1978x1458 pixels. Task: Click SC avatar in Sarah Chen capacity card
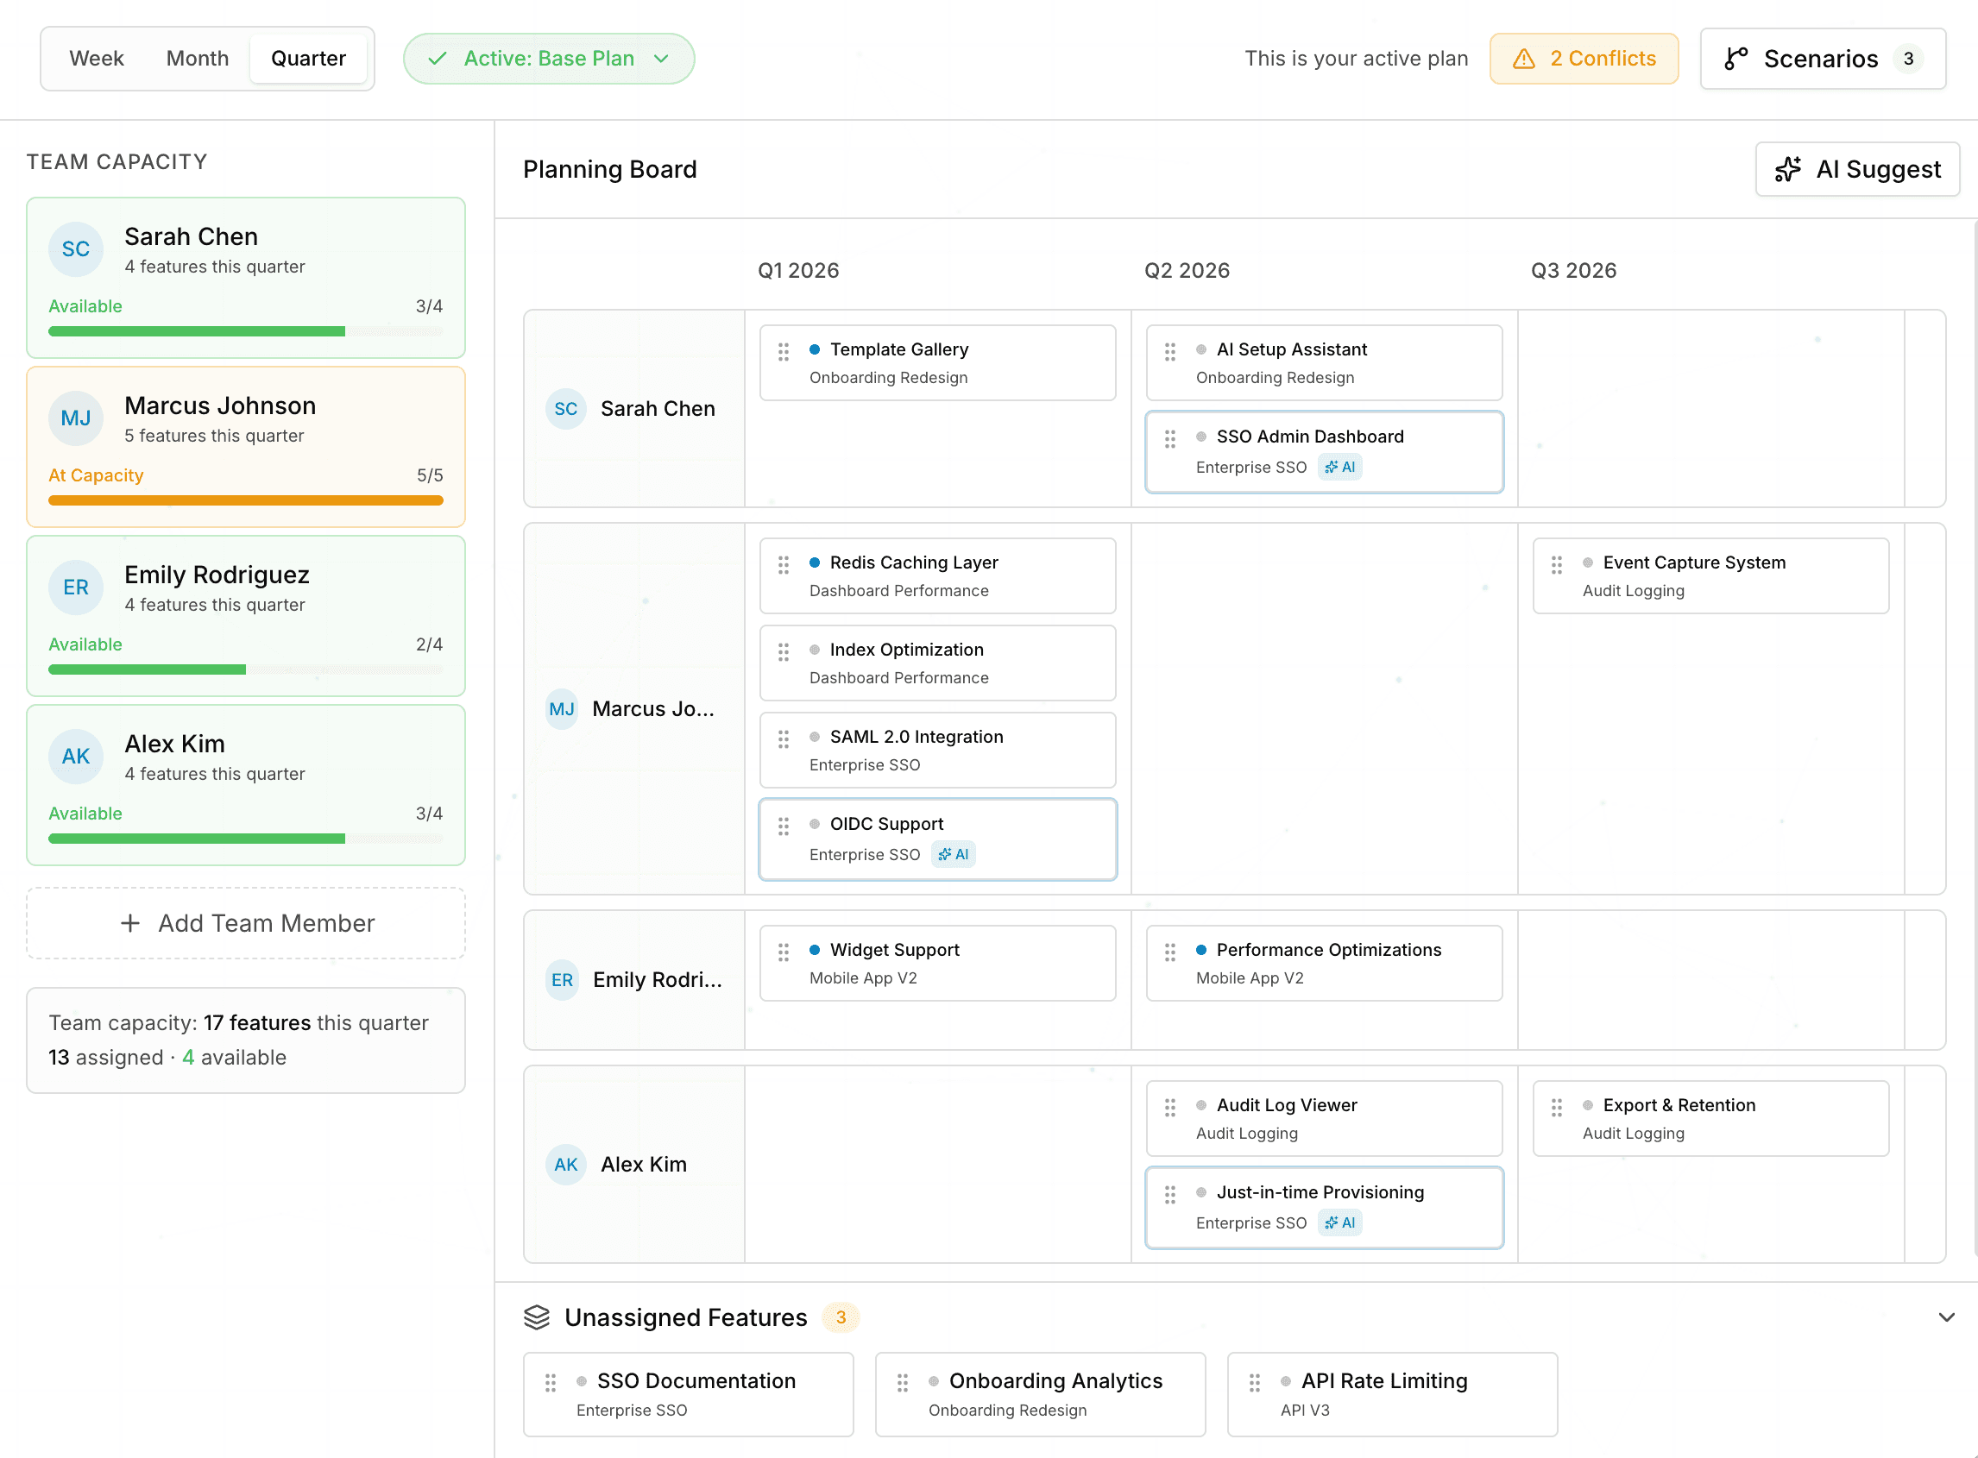[x=76, y=248]
